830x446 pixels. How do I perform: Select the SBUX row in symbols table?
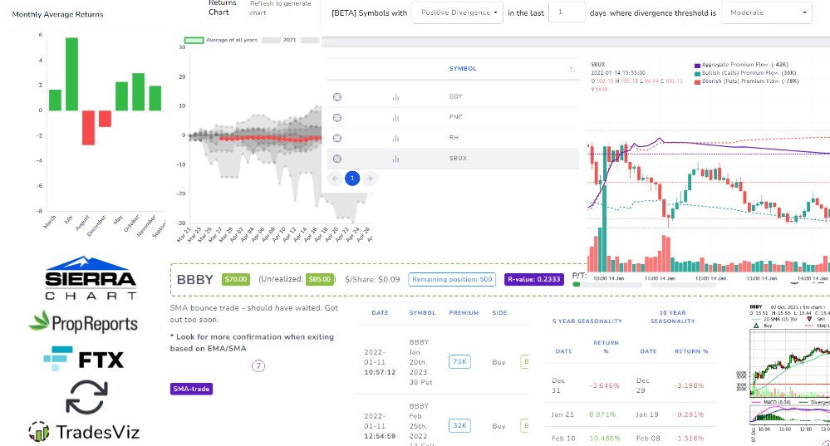(453, 159)
